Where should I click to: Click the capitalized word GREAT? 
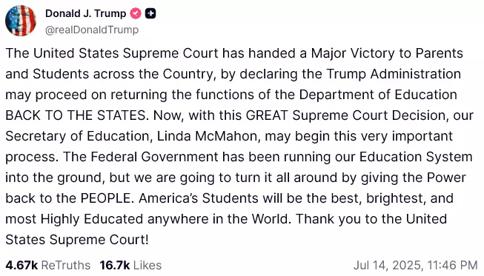coord(267,115)
